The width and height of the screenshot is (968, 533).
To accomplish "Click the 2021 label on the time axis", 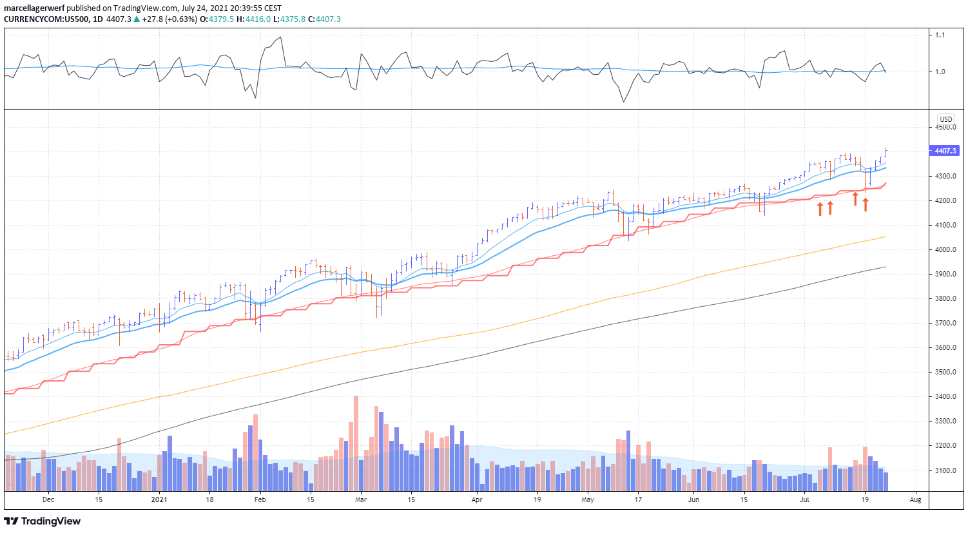I will [159, 499].
